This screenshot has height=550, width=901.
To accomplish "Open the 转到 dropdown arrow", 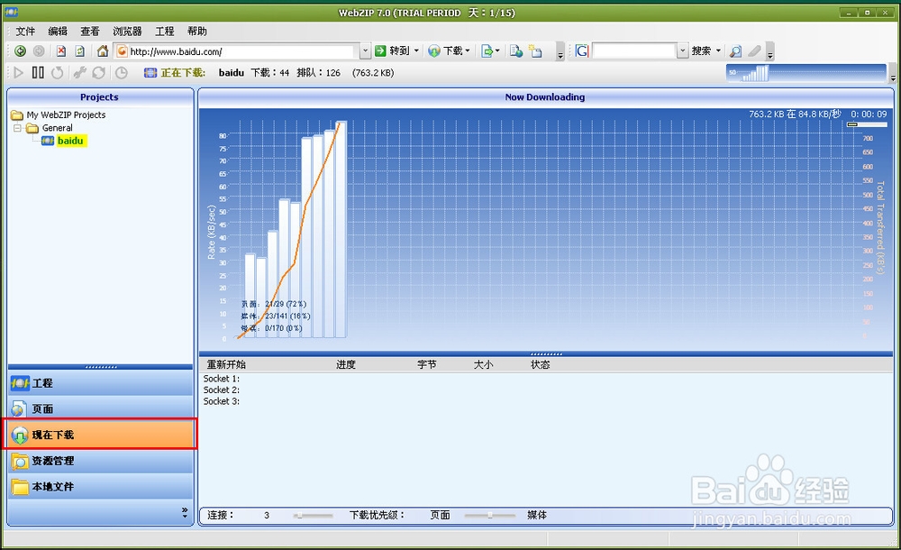I will (416, 50).
